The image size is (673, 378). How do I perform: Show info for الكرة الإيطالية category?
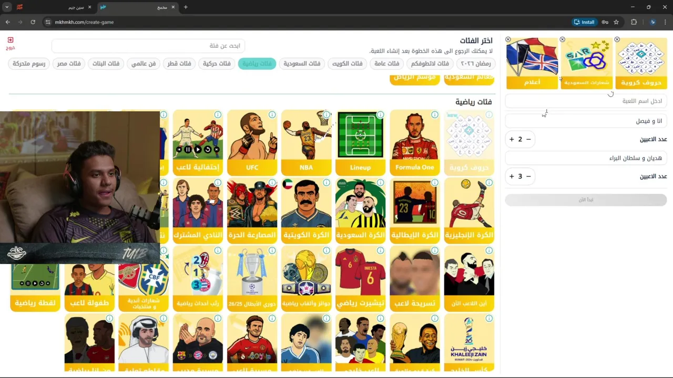tap(435, 183)
